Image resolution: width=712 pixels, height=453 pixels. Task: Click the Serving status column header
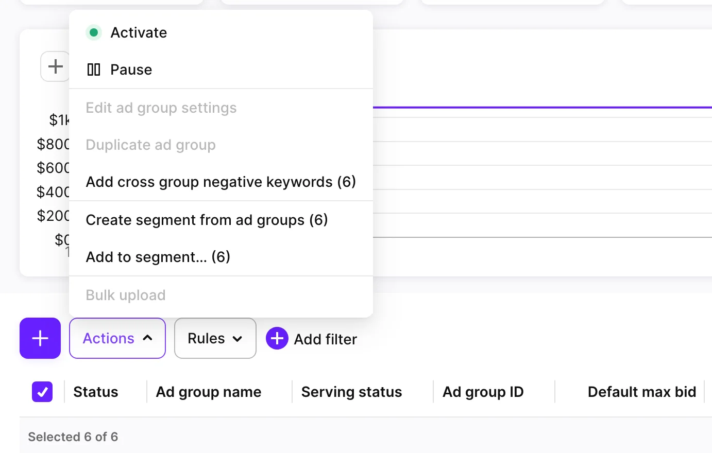[x=352, y=392]
